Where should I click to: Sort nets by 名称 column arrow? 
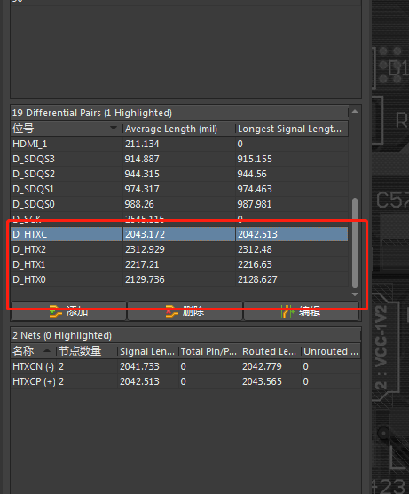pos(47,350)
